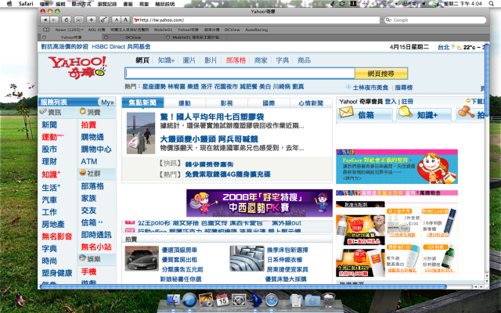Open headline 大饅頭變小饅頭 阿兵哥喊餓
Viewport: 501px width, 313px height.
point(209,139)
